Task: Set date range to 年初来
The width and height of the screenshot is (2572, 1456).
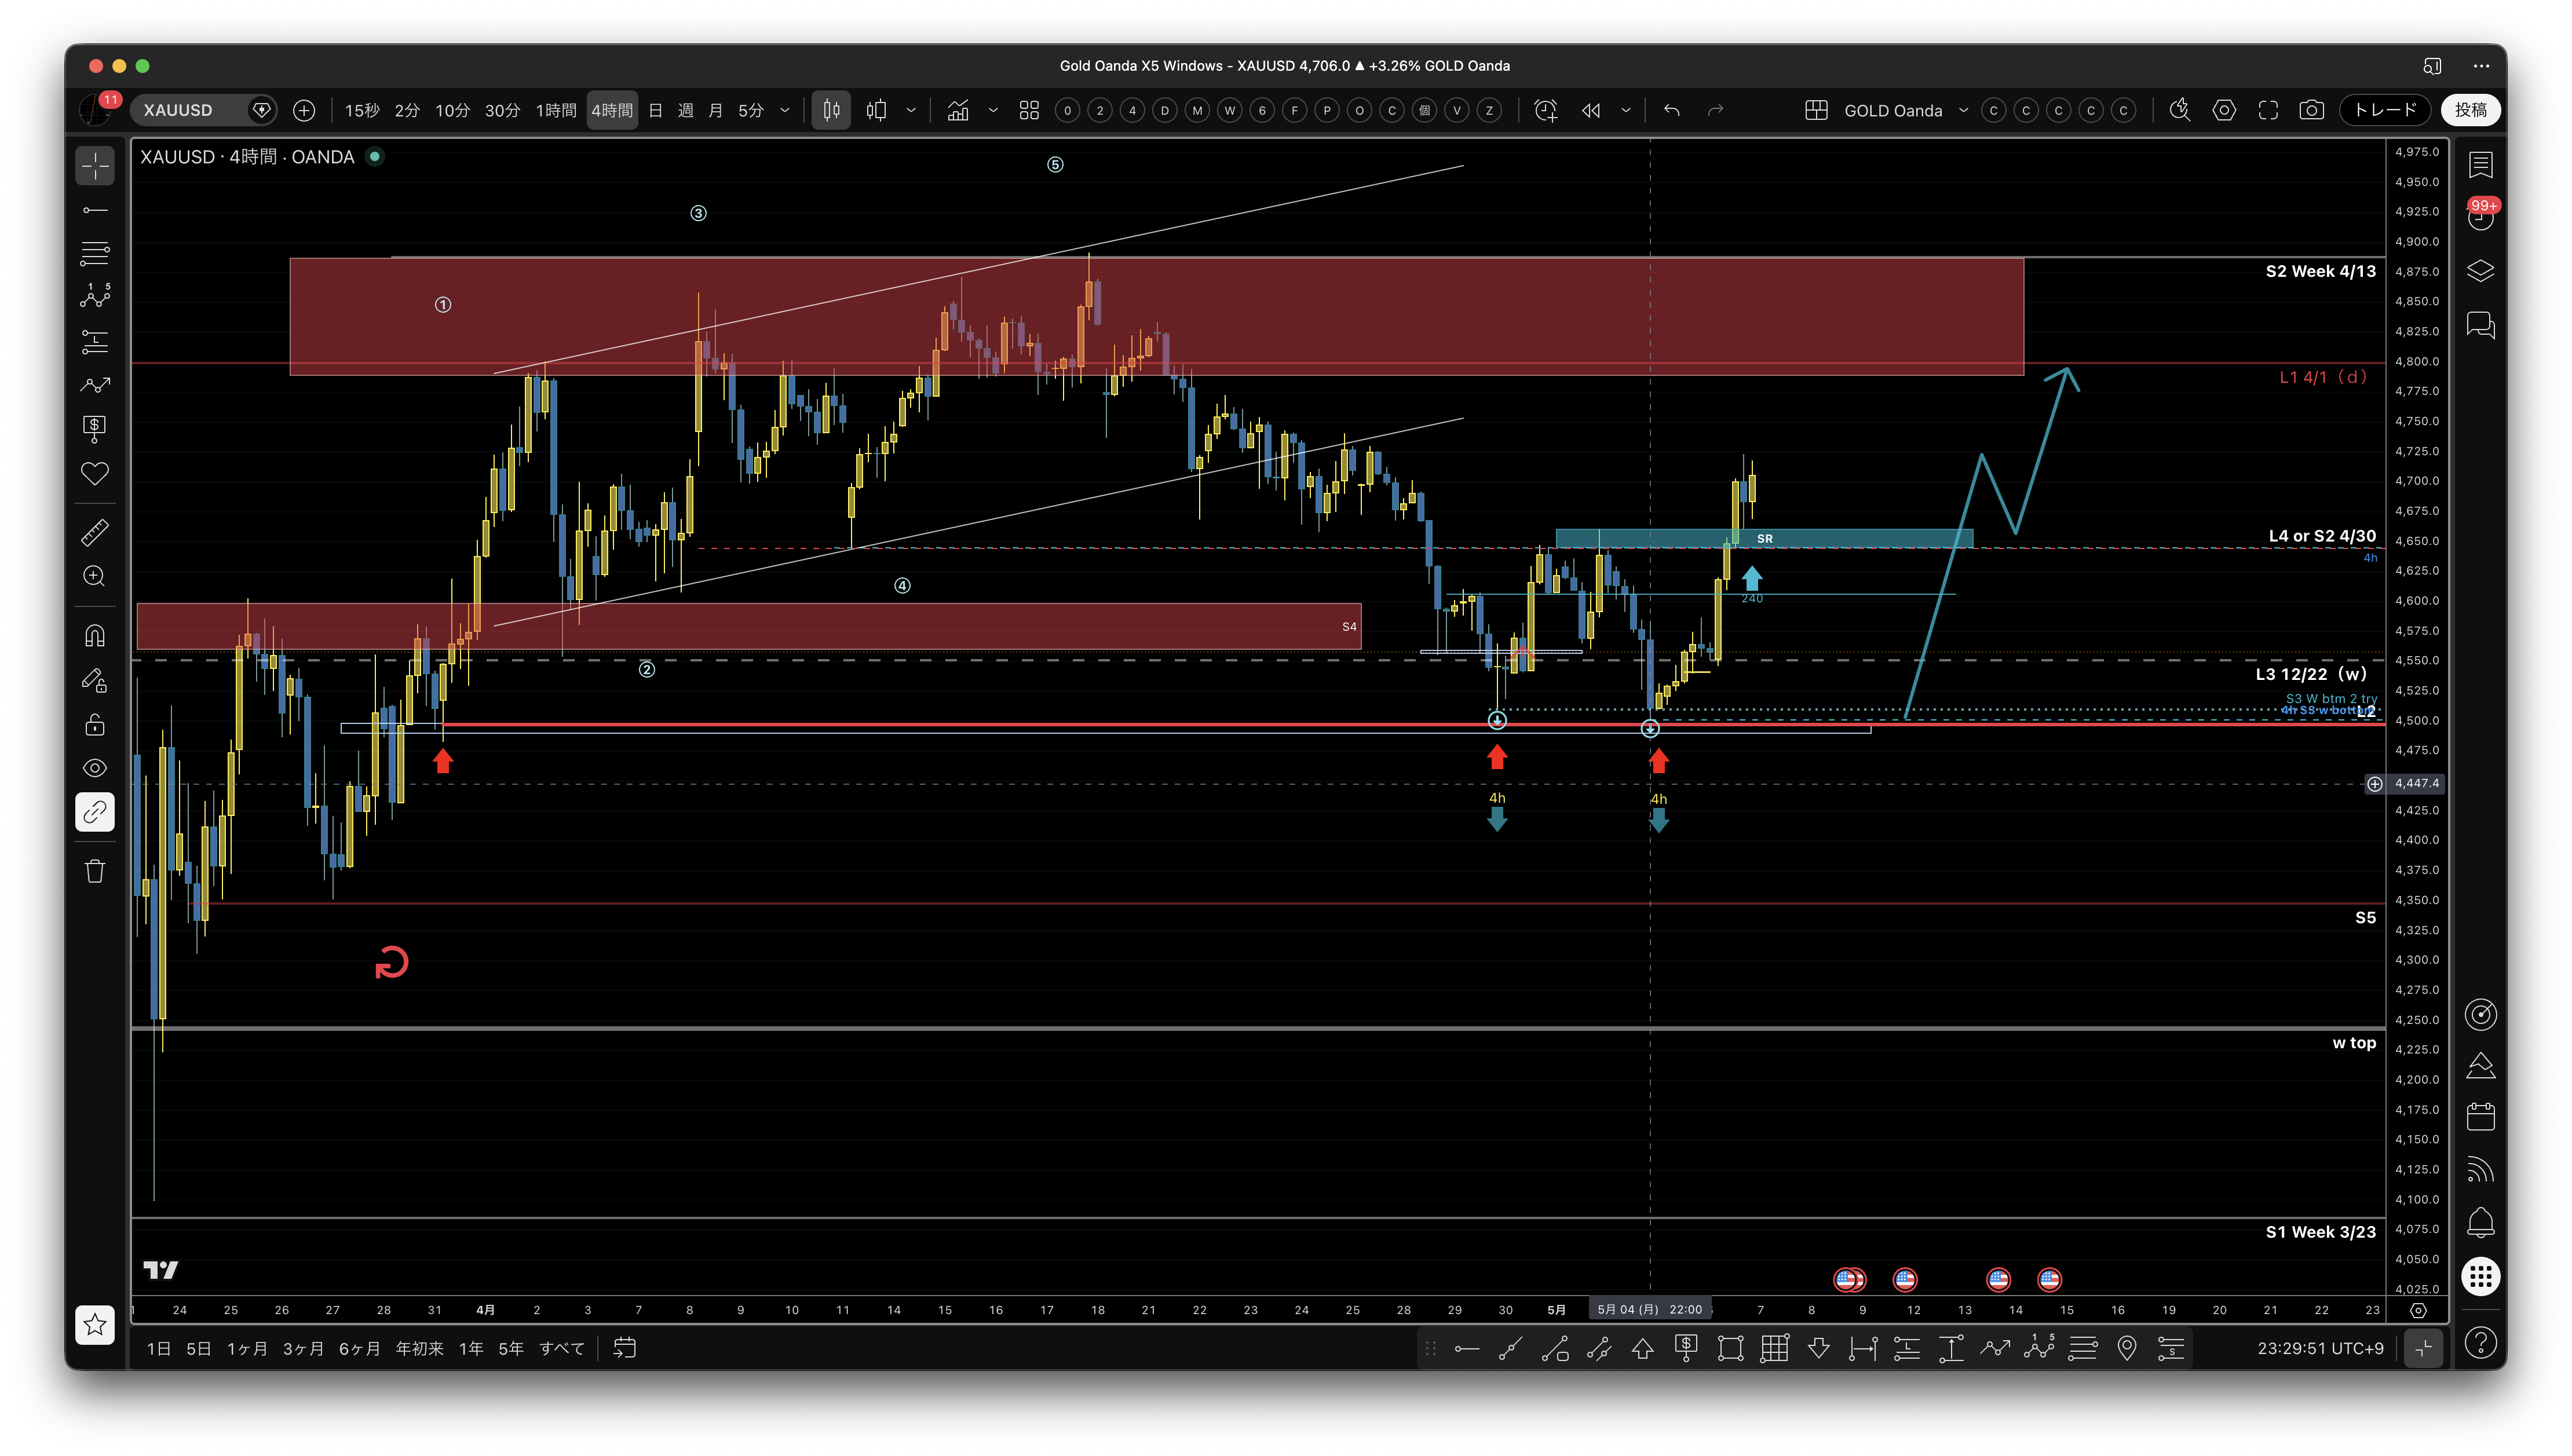Action: [x=419, y=1349]
